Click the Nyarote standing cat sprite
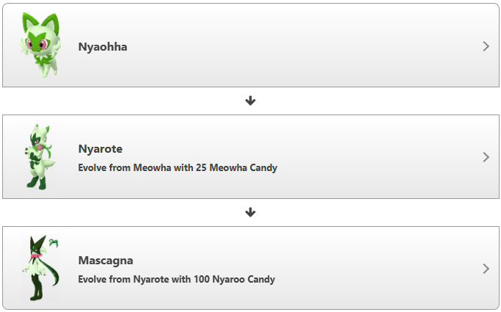This screenshot has width=501, height=312. tap(38, 156)
